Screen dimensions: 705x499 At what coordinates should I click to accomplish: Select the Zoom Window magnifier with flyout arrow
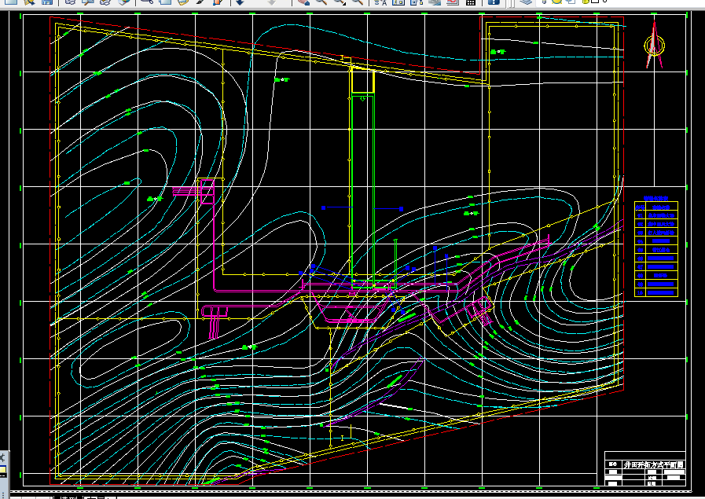(340, 2)
